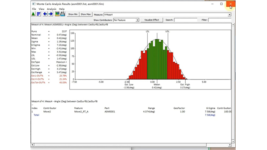The width and height of the screenshot is (267, 150).
Task: Click the Mean label under chart
Action: click(x=157, y=85)
